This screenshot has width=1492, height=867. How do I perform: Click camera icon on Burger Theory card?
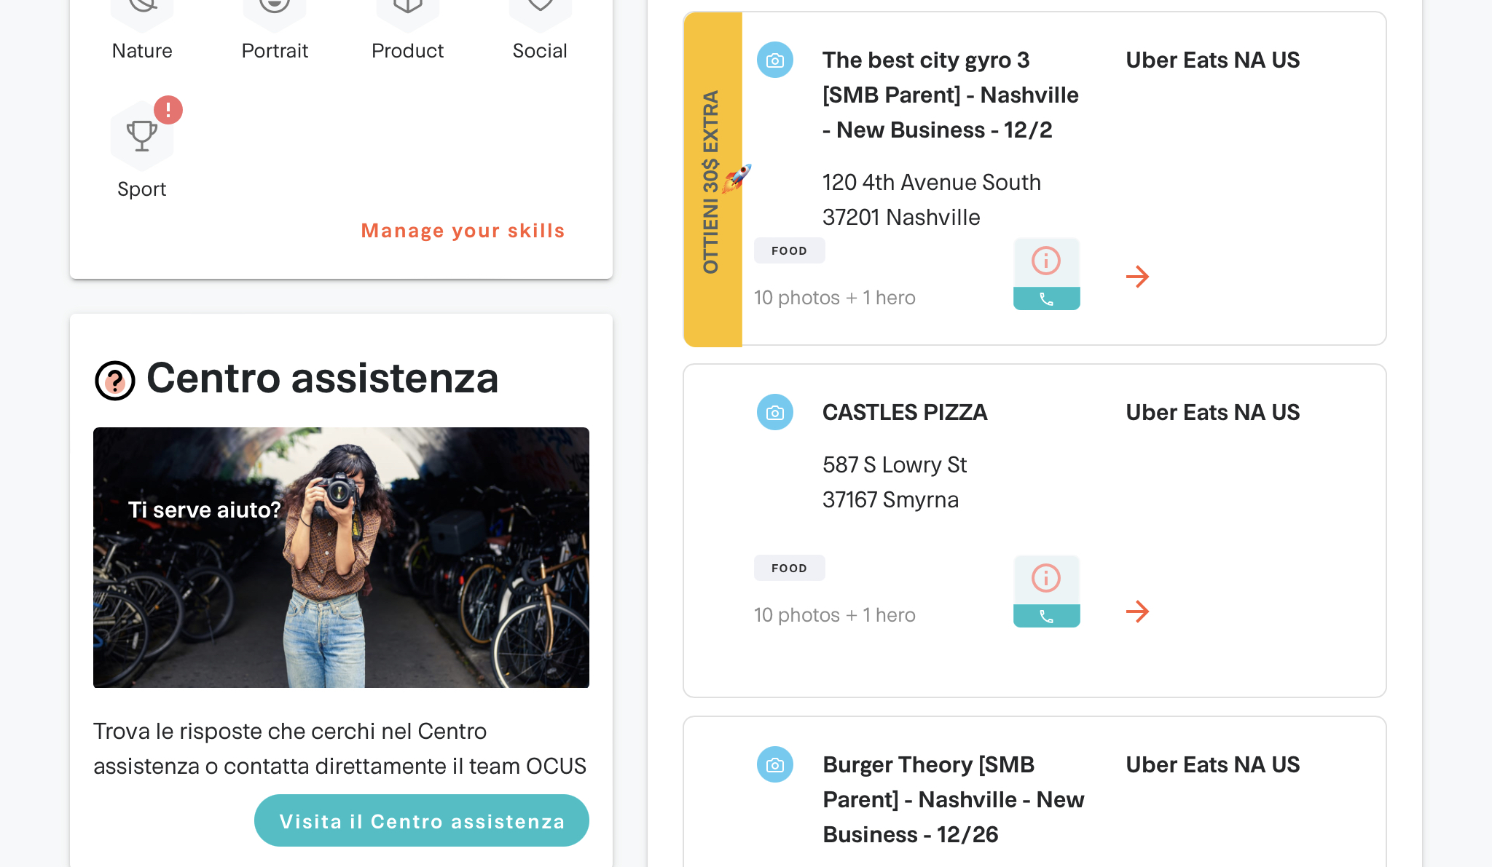coord(775,764)
